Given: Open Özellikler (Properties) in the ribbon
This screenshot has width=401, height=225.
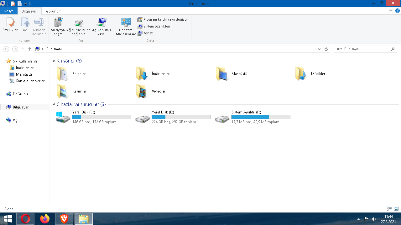Looking at the screenshot, I should coord(10,25).
